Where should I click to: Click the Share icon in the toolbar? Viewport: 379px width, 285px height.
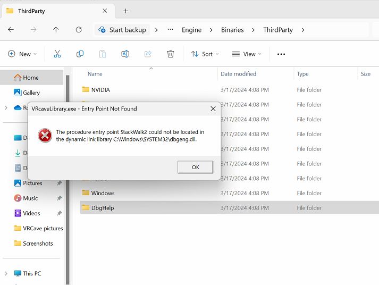click(148, 54)
